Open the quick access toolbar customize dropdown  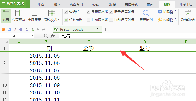[x=50, y=29]
